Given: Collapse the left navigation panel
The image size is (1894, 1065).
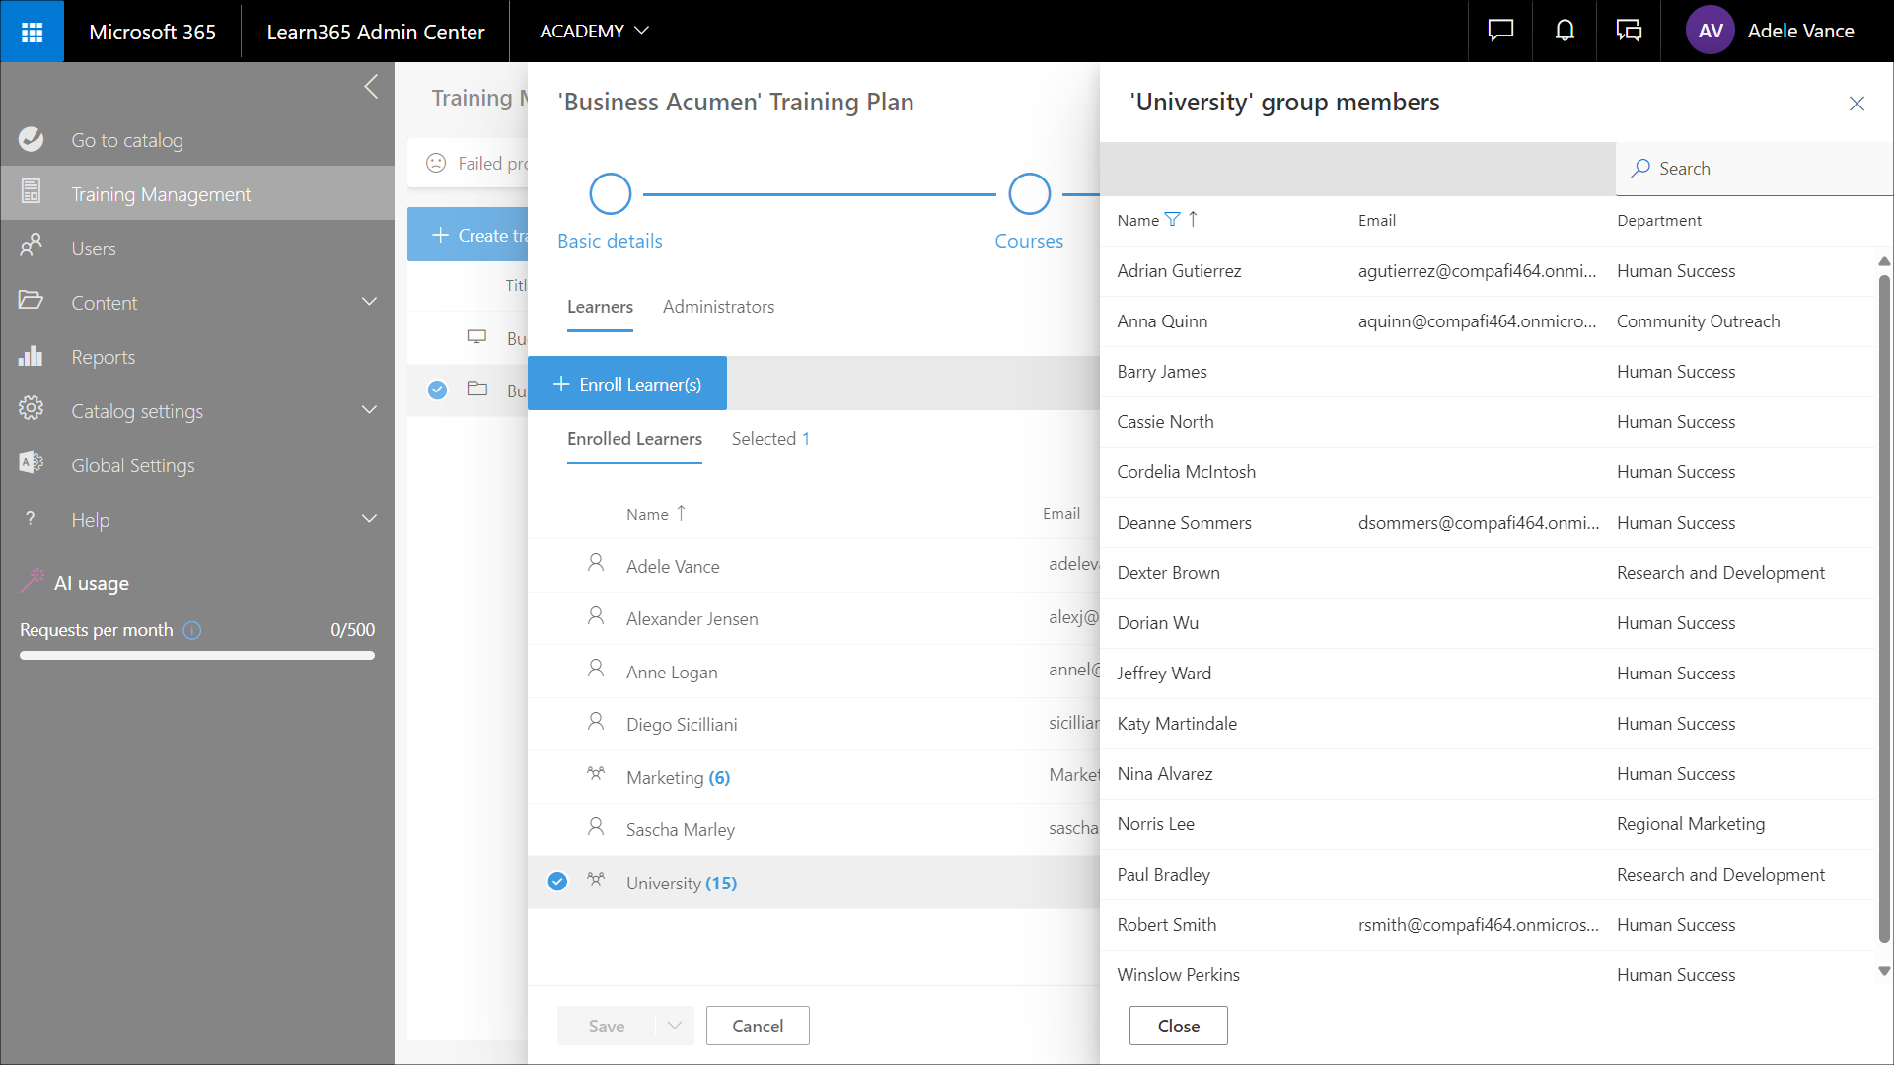Looking at the screenshot, I should point(371,87).
